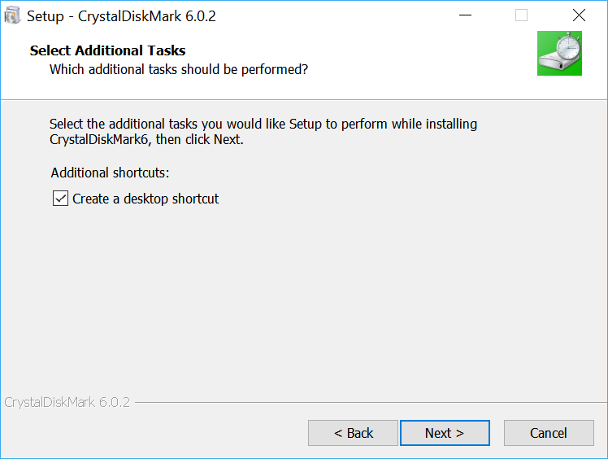Click the 'Select Additional Tasks' heading
Image resolution: width=608 pixels, height=459 pixels.
click(108, 50)
